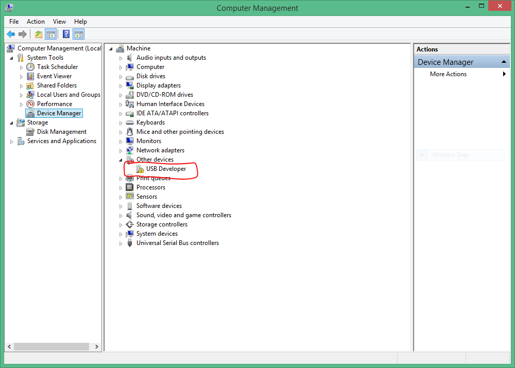
Task: Click the Up one level folder icon
Action: [x=39, y=34]
